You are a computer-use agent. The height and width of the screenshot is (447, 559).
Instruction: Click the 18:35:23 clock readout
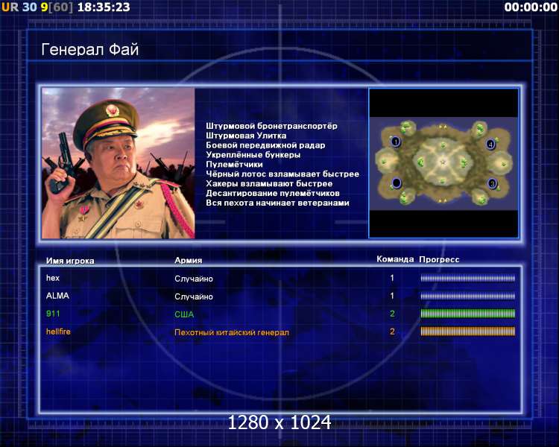(x=104, y=7)
